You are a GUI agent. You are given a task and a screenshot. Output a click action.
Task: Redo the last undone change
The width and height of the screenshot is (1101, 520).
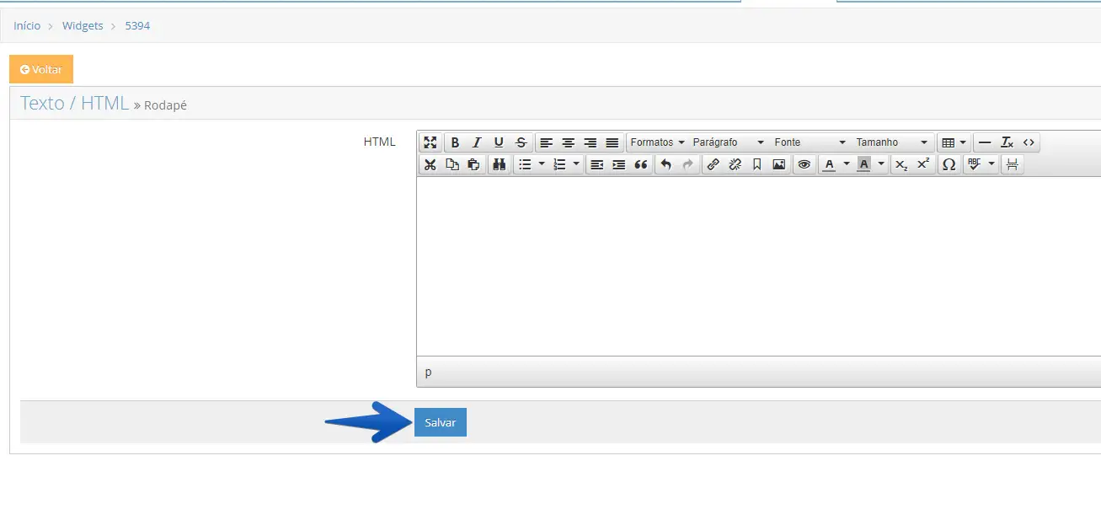(x=688, y=164)
